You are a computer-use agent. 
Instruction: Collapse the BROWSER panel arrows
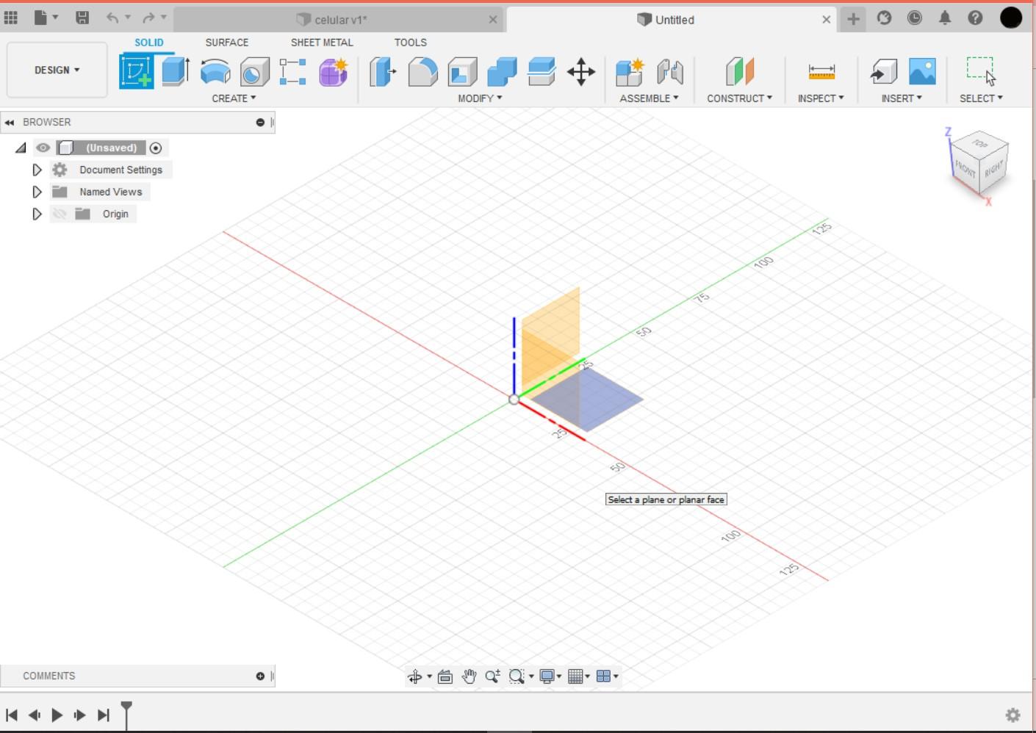pyautogui.click(x=10, y=123)
